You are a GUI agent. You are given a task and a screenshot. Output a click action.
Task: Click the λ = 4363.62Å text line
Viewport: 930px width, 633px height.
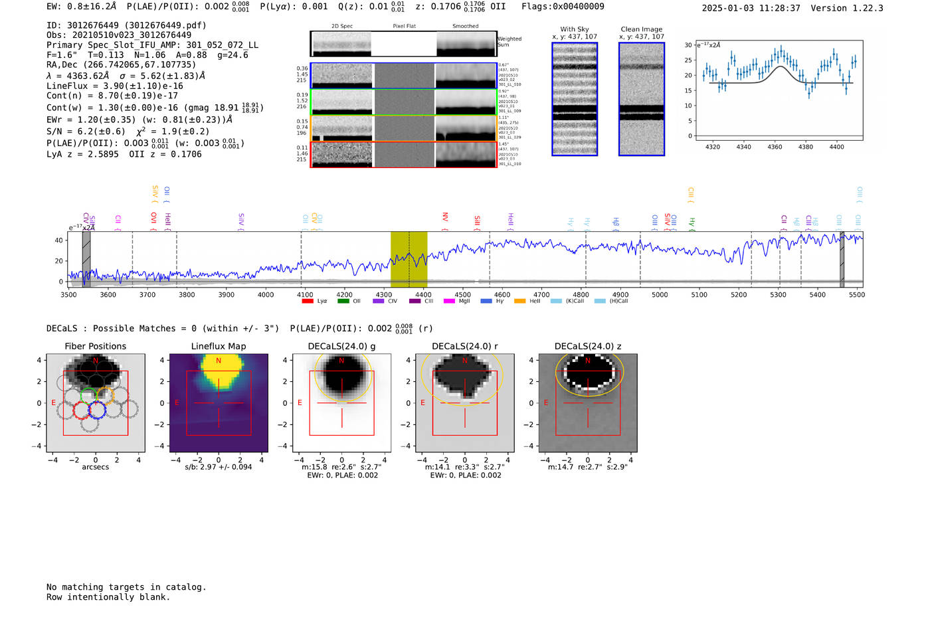(126, 76)
